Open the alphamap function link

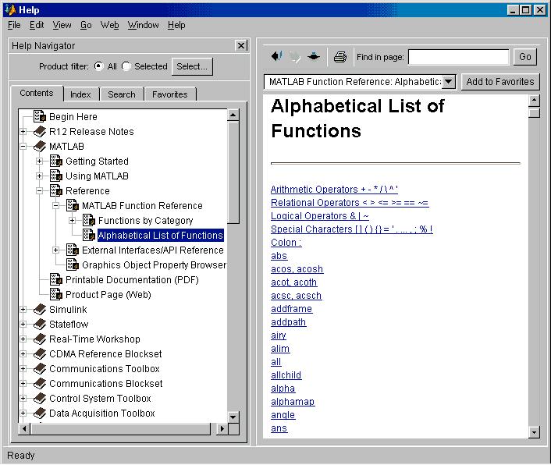click(293, 402)
